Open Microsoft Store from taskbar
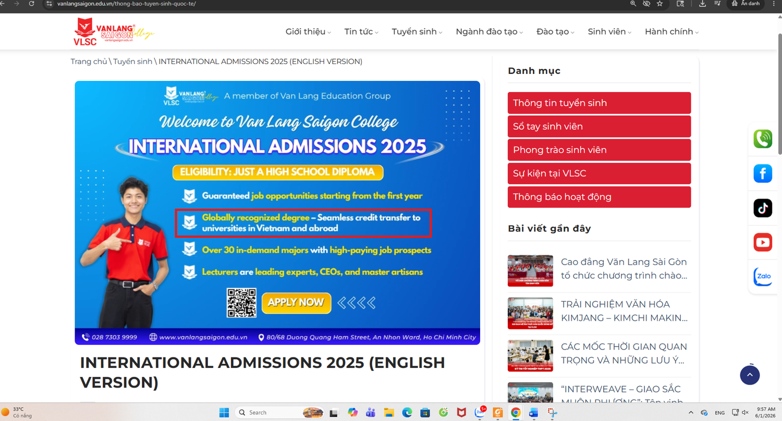The image size is (782, 421). pos(425,413)
